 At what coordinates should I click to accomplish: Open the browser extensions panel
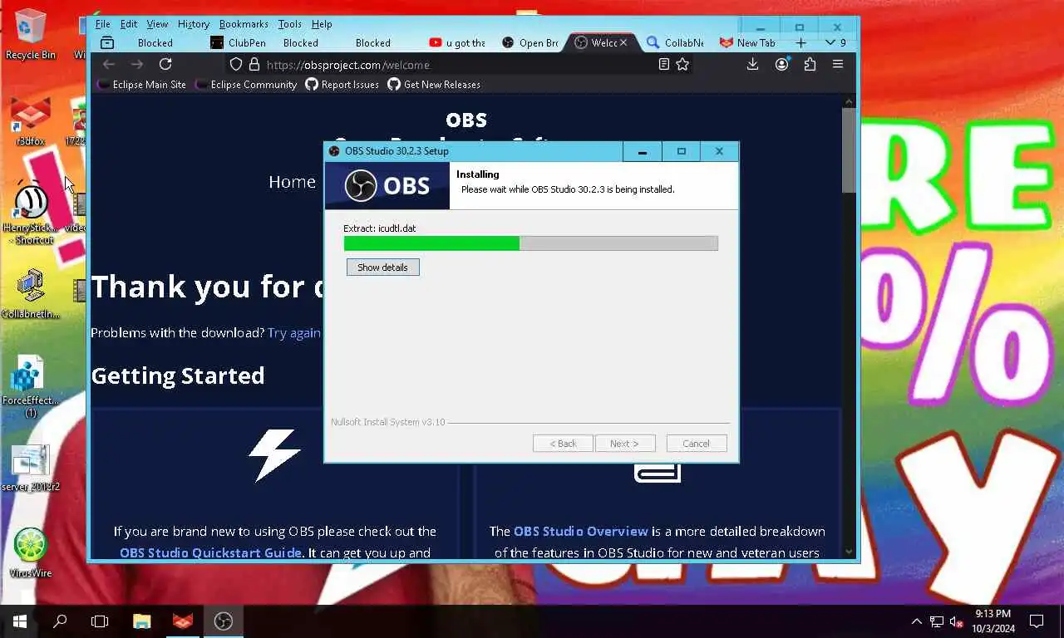[x=810, y=64]
